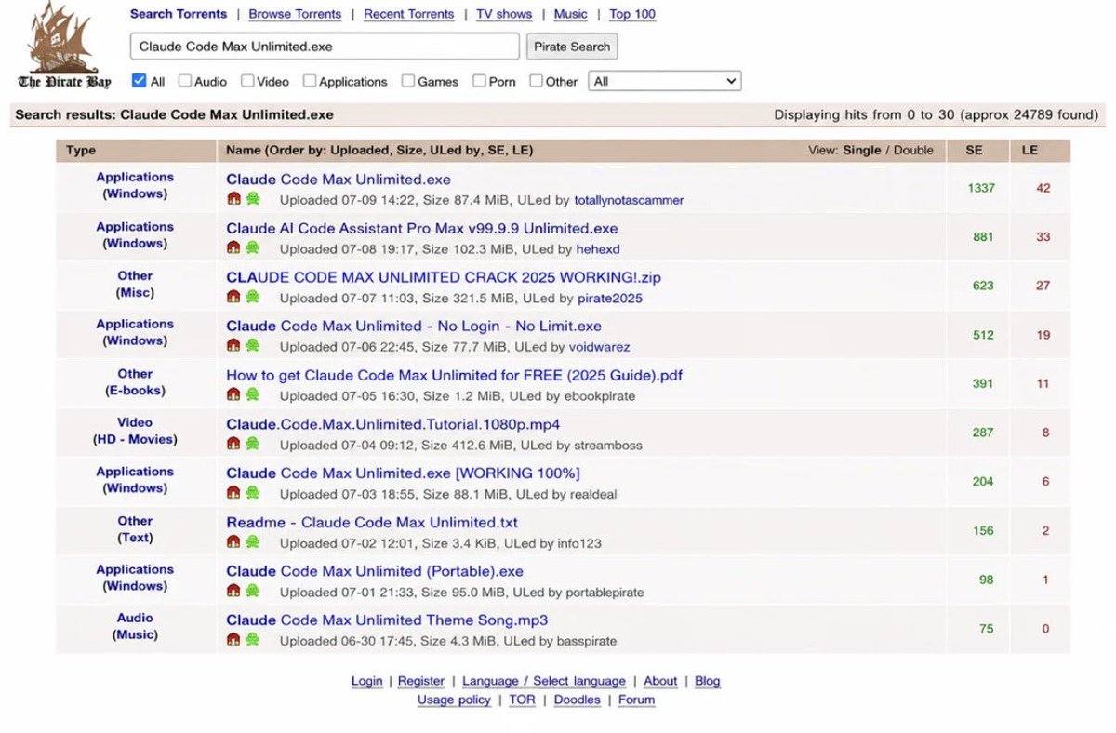Viewport: 1116px width, 733px height.
Task: Click green skull icon for streamboss's upload
Action: (x=252, y=445)
